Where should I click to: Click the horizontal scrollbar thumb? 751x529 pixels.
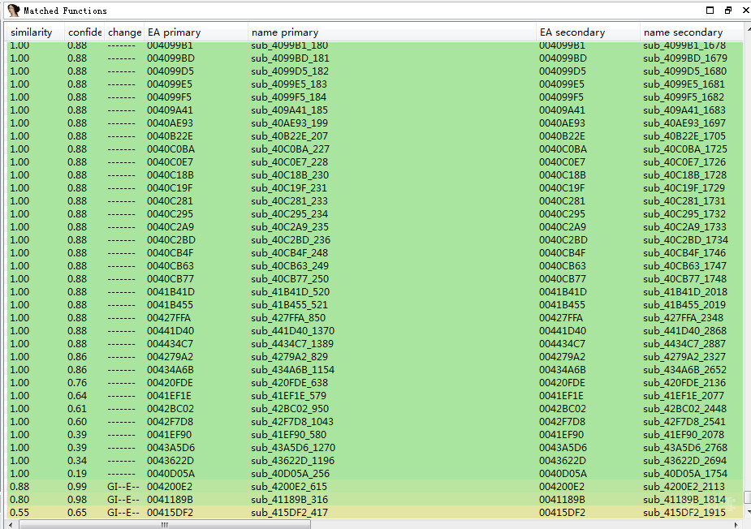[165, 525]
